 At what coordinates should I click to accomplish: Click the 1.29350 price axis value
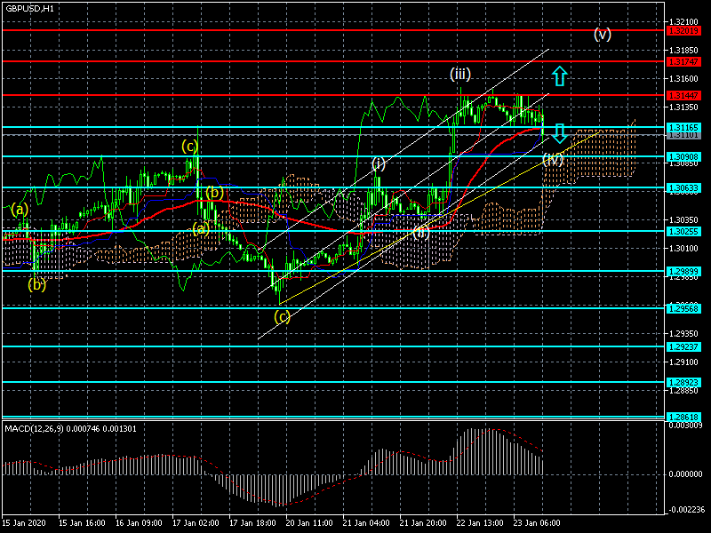pos(683,334)
